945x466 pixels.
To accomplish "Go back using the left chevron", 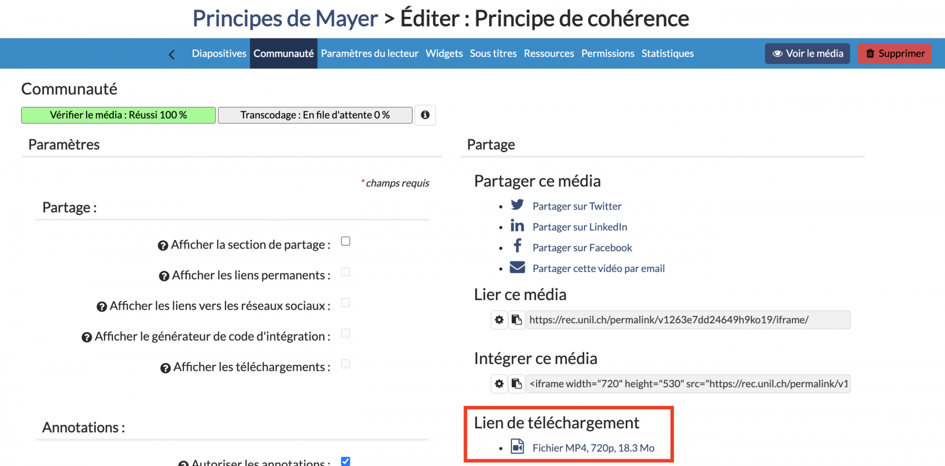I will coord(172,55).
